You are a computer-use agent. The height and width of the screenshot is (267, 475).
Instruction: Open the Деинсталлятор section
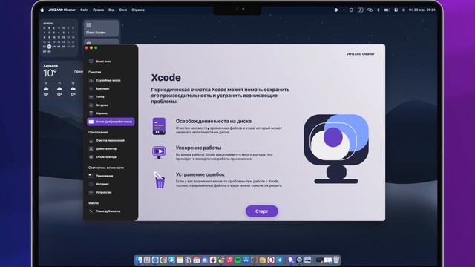pyautogui.click(x=111, y=149)
